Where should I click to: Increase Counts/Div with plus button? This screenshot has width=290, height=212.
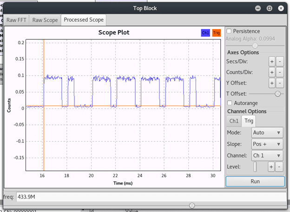[271, 72]
